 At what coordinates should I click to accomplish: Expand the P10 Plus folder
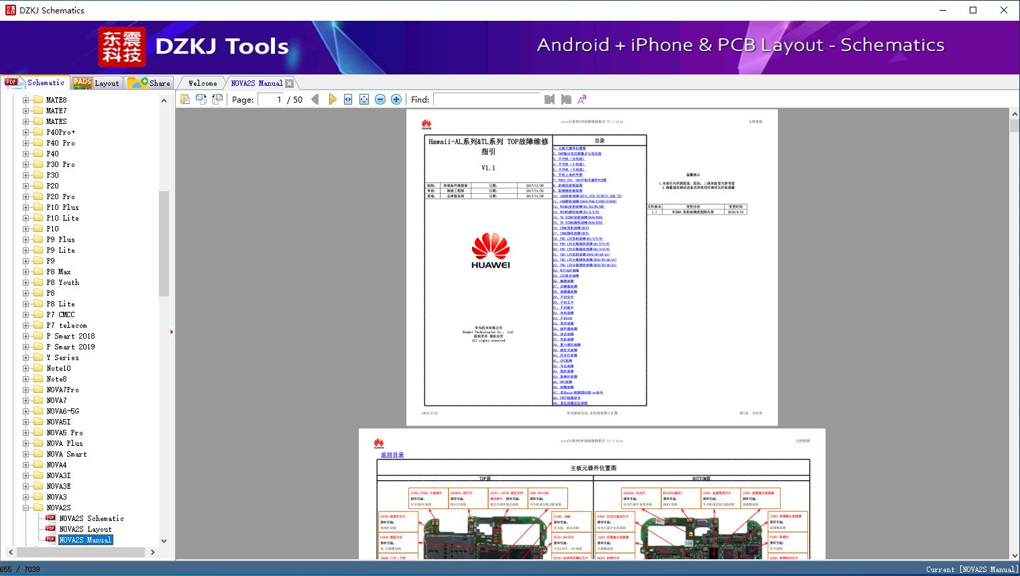[26, 207]
